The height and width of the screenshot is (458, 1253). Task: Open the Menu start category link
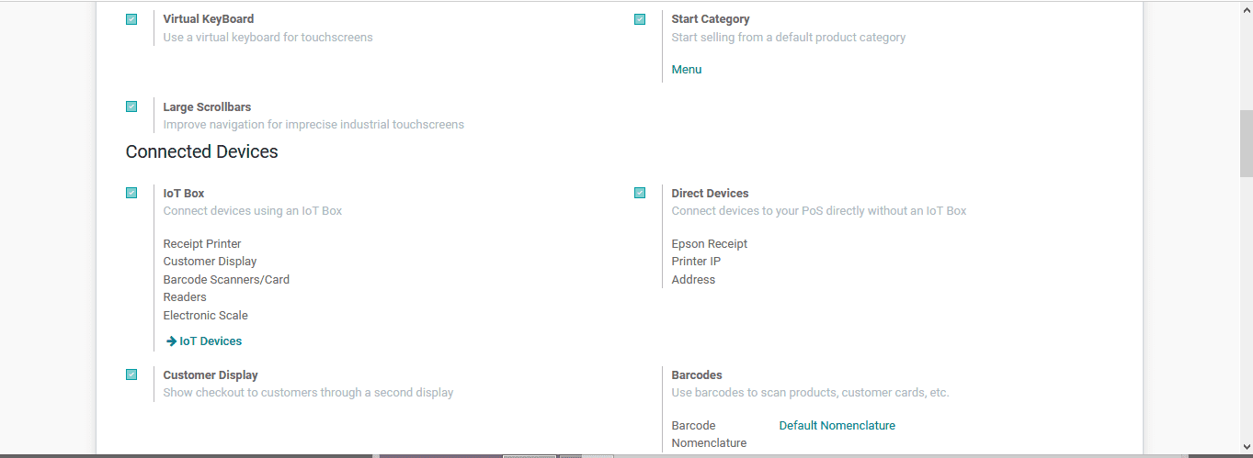[x=686, y=70]
